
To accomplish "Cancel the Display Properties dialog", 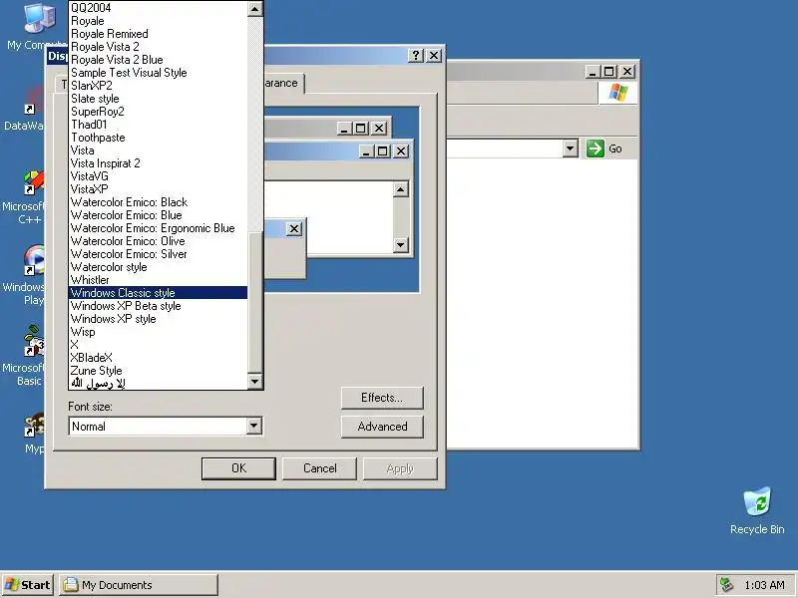I will (319, 468).
